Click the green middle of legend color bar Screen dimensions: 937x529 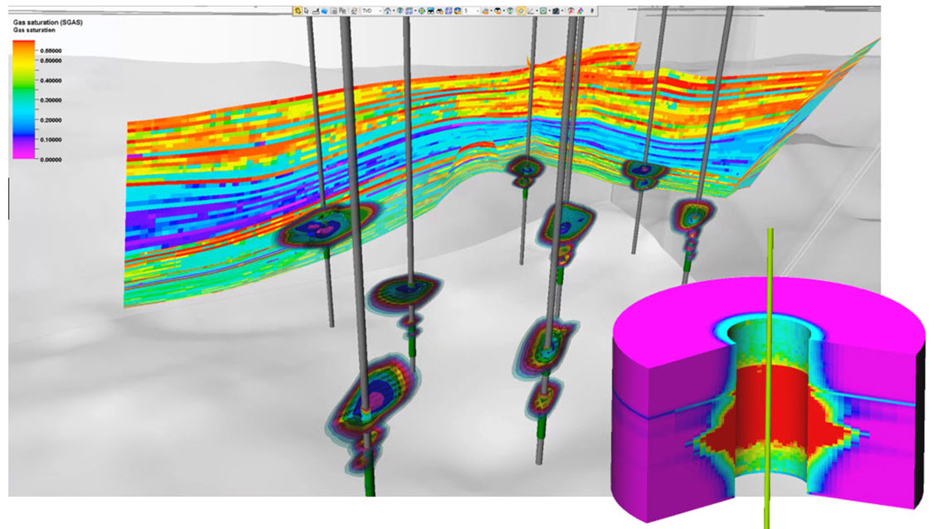coord(24,90)
